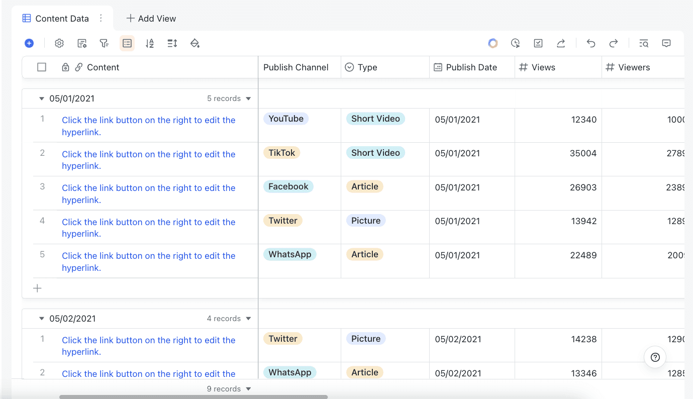Tick the select-all checkbox in header
693x399 pixels.
42,67
